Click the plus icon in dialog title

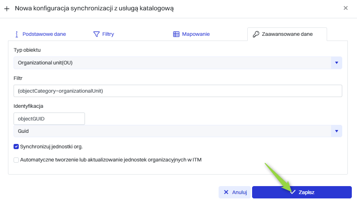(7, 8)
